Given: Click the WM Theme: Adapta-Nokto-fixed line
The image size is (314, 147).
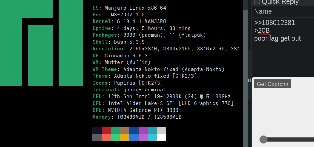Looking at the screenshot, I should click(x=158, y=69).
